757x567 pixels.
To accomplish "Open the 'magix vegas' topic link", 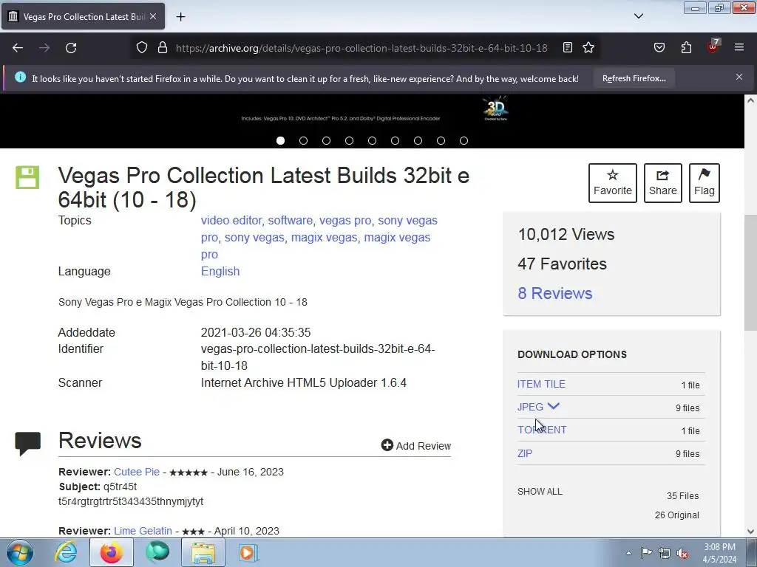I will 324,237.
